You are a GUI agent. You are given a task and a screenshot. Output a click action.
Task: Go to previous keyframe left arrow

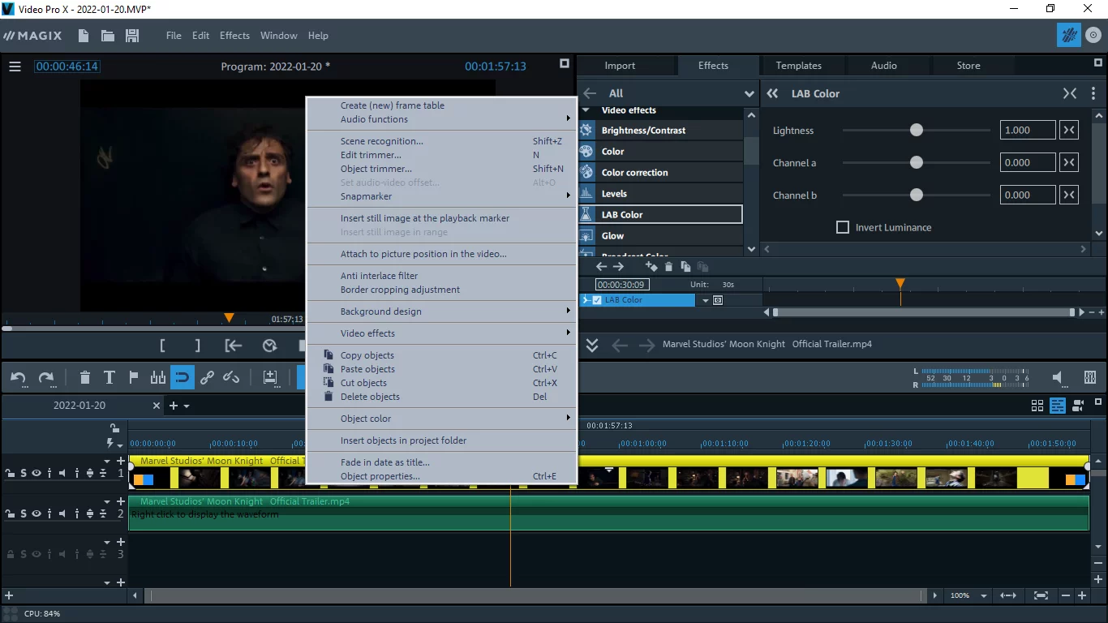[x=601, y=266]
